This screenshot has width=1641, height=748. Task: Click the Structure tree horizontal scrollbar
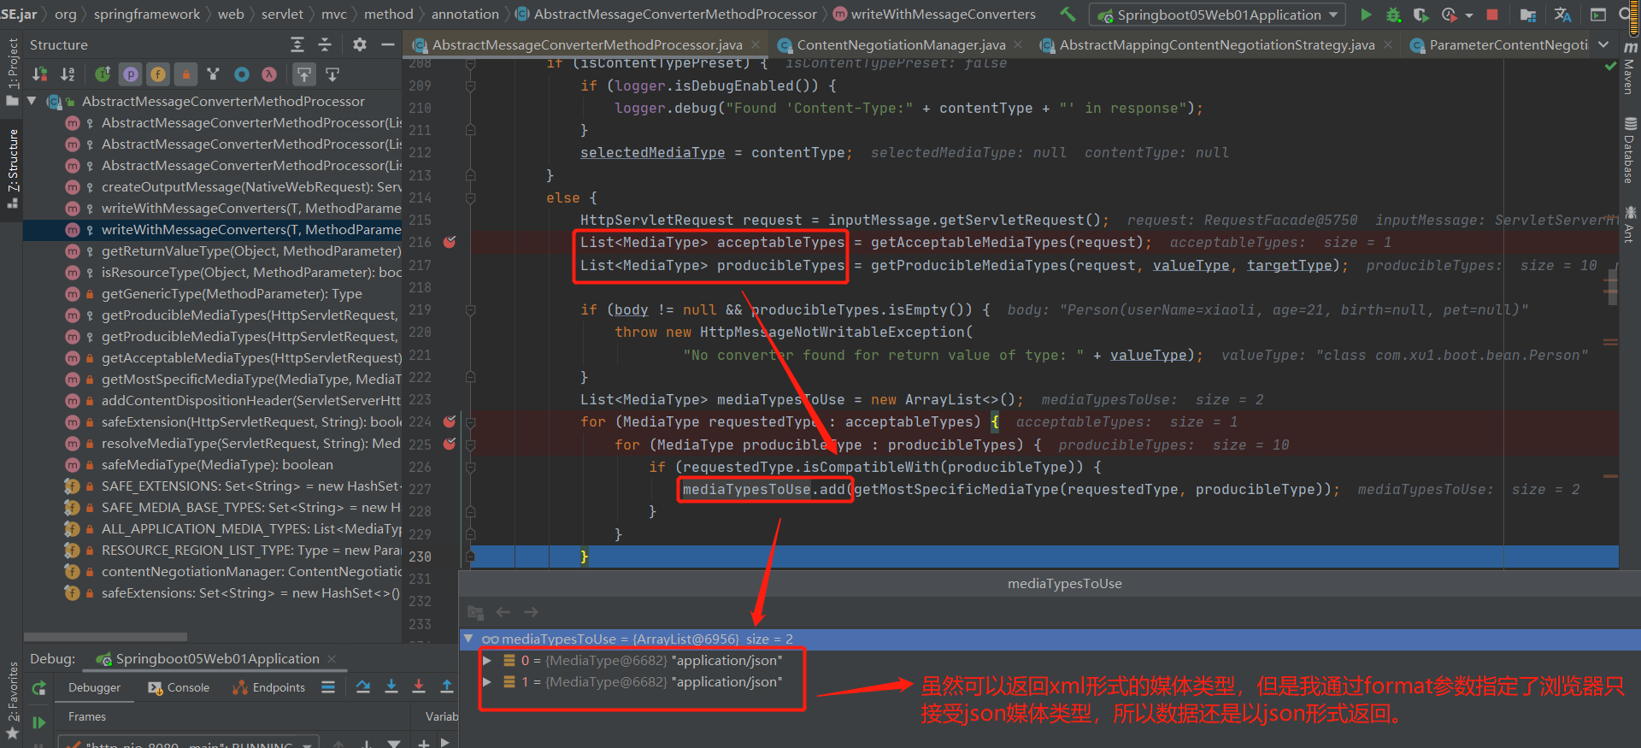click(105, 637)
